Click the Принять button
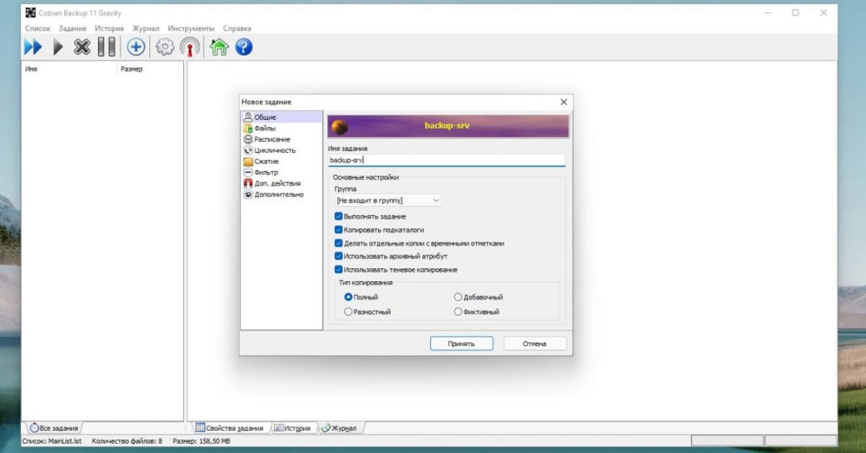Screen dimensions: 866x453 tap(461, 344)
